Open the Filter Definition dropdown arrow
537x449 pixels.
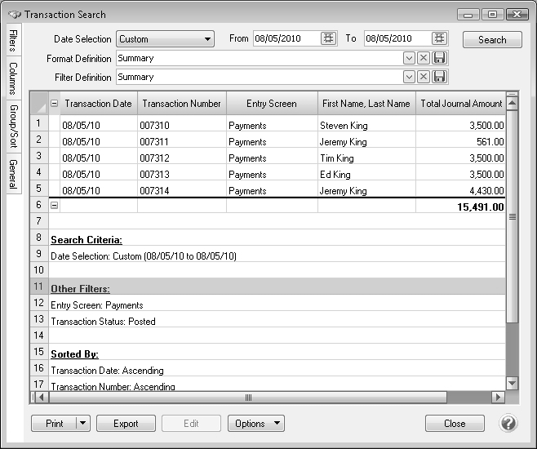tap(409, 77)
